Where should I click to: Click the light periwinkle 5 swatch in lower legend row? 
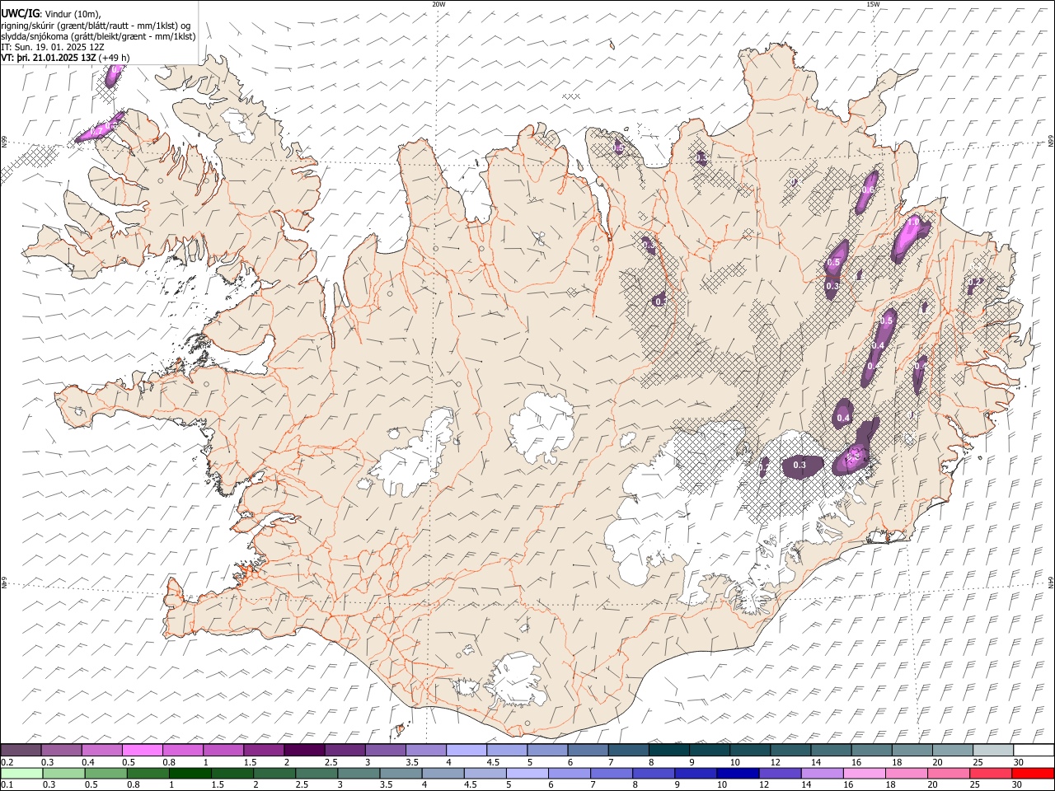[x=527, y=774]
